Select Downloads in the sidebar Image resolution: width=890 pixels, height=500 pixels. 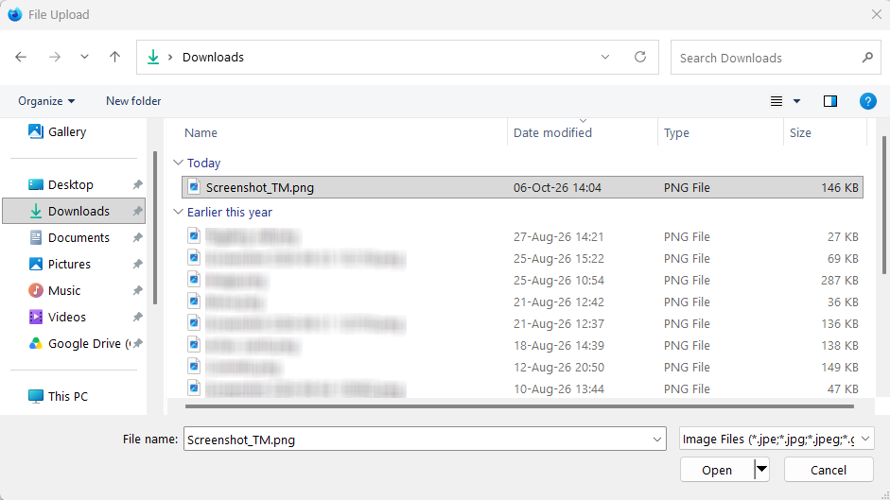[x=74, y=211]
